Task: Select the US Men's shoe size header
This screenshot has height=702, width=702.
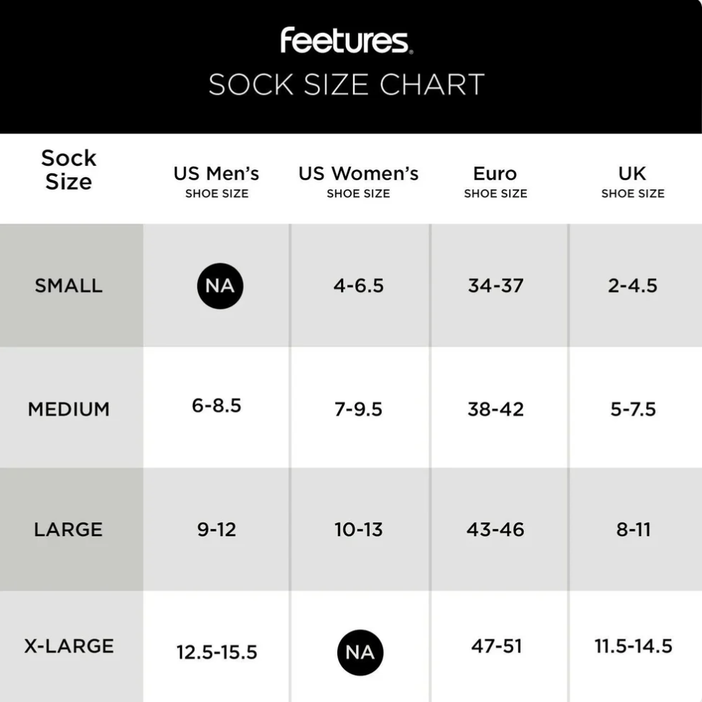Action: point(217,182)
